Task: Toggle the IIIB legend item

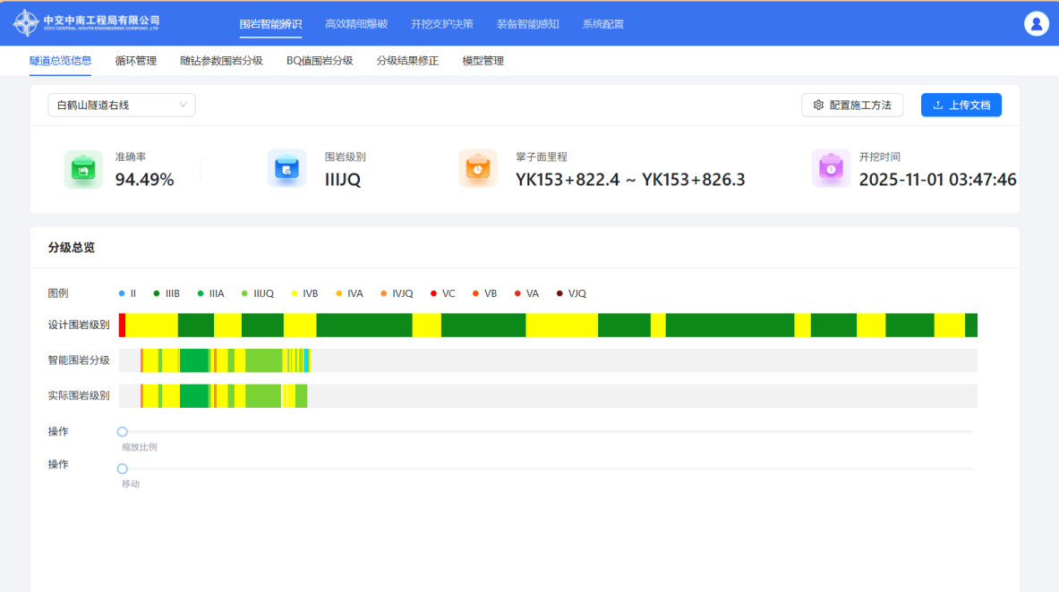Action: pyautogui.click(x=167, y=293)
